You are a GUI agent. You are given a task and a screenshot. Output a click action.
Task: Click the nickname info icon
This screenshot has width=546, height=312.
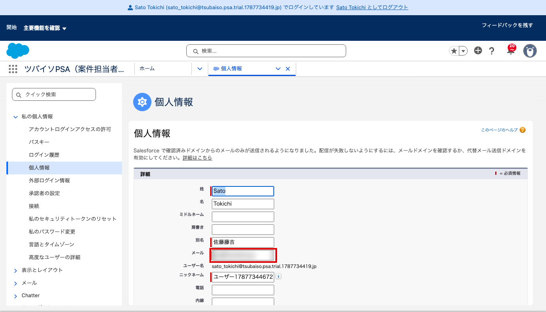point(279,276)
